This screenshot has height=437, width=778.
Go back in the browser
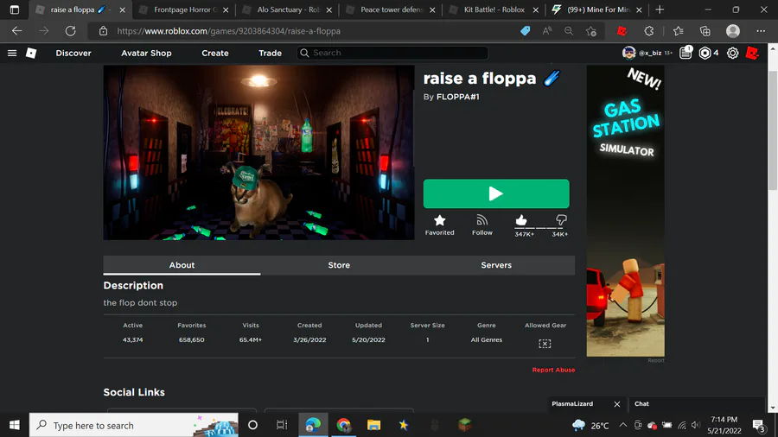[x=17, y=31]
